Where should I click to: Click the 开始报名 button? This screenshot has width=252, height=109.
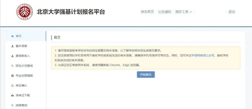click(146, 75)
